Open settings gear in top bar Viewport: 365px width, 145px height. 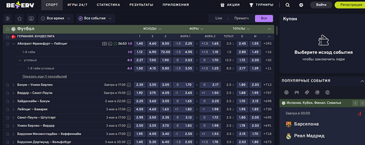point(301,5)
